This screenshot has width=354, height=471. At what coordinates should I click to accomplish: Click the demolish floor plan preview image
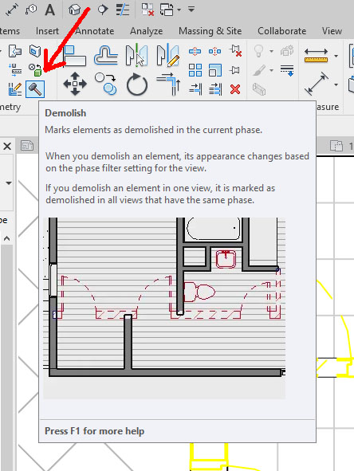164,308
